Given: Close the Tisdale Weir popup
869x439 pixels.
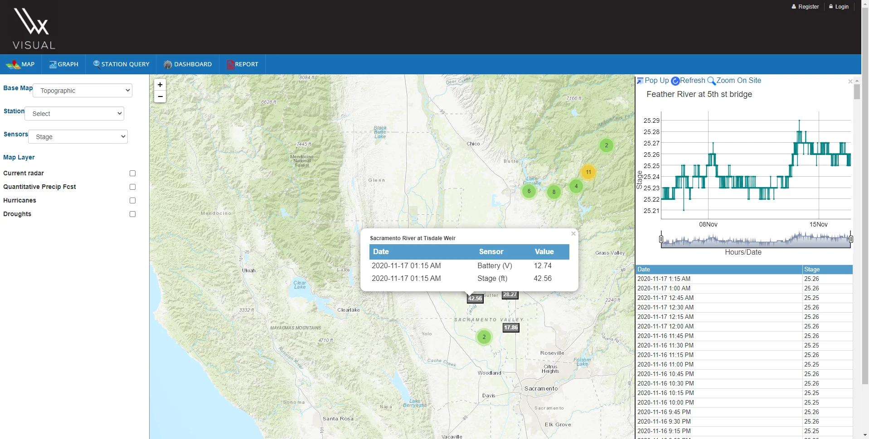Looking at the screenshot, I should tap(573, 234).
